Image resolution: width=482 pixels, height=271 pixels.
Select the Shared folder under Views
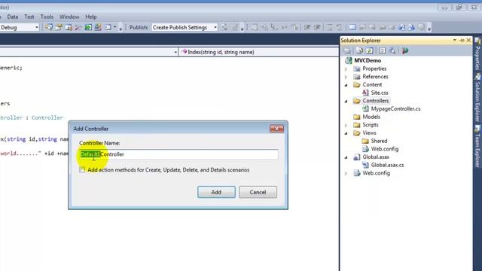tap(379, 141)
